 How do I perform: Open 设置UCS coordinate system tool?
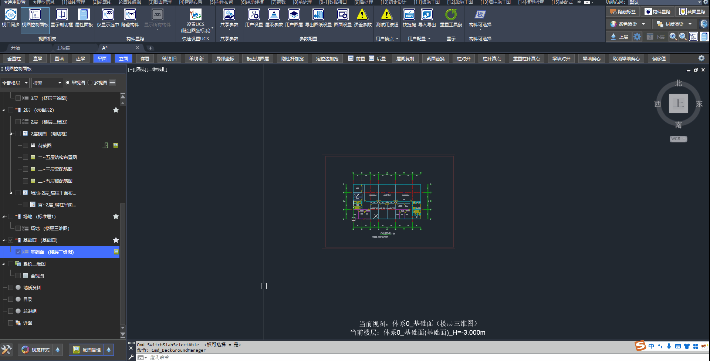(195, 15)
